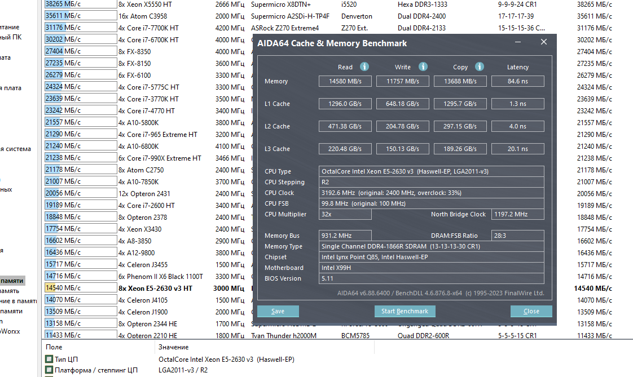Click CPU Stepping field R2

431,182
